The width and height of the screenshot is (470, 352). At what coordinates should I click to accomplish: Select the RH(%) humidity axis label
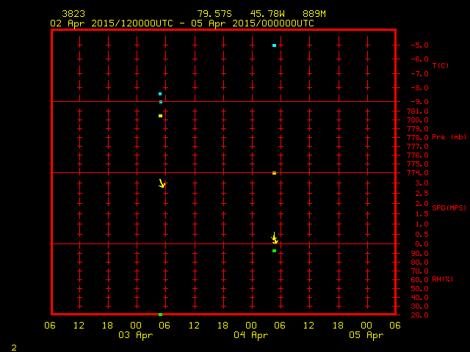(442, 279)
